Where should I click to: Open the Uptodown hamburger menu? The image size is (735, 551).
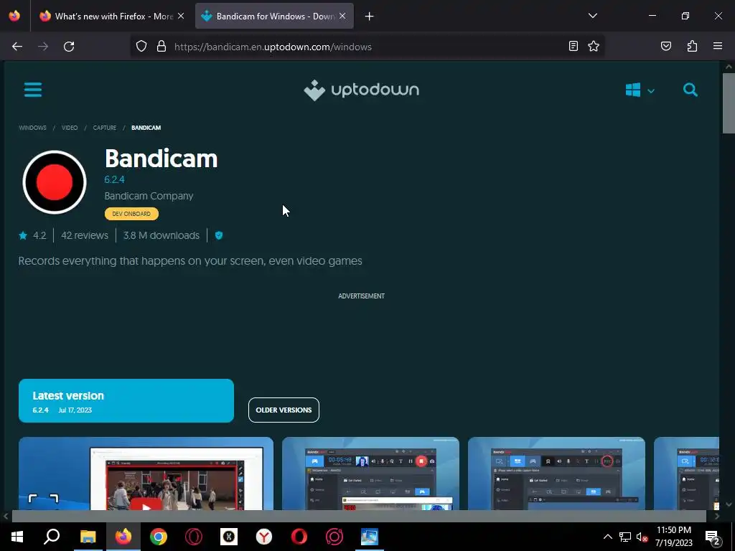(33, 90)
